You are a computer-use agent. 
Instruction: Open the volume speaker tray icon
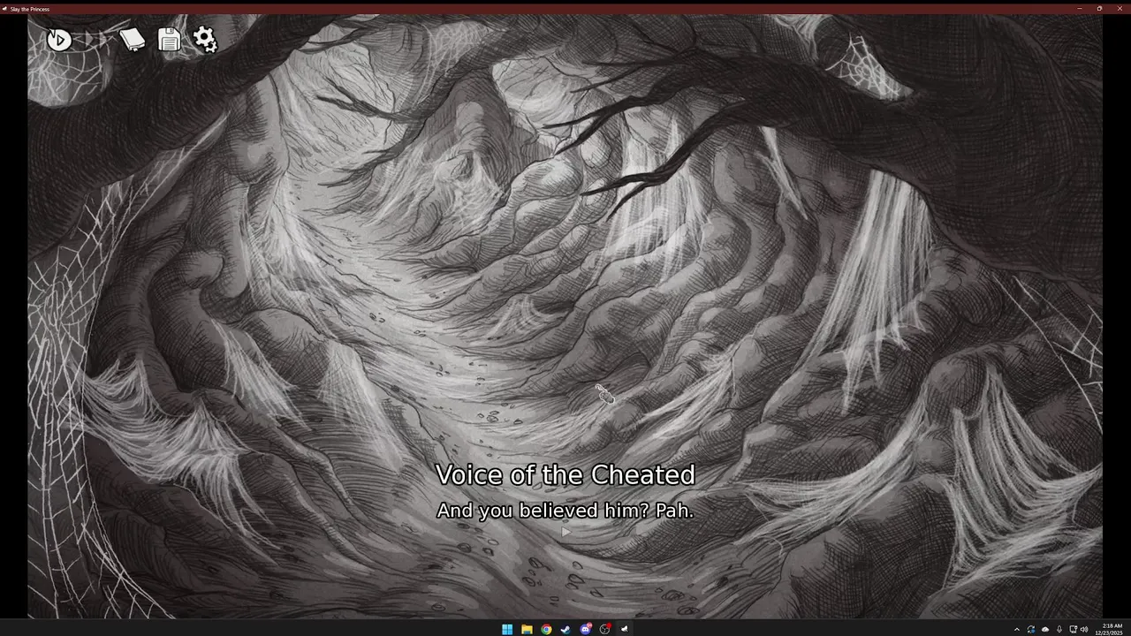tap(1084, 629)
